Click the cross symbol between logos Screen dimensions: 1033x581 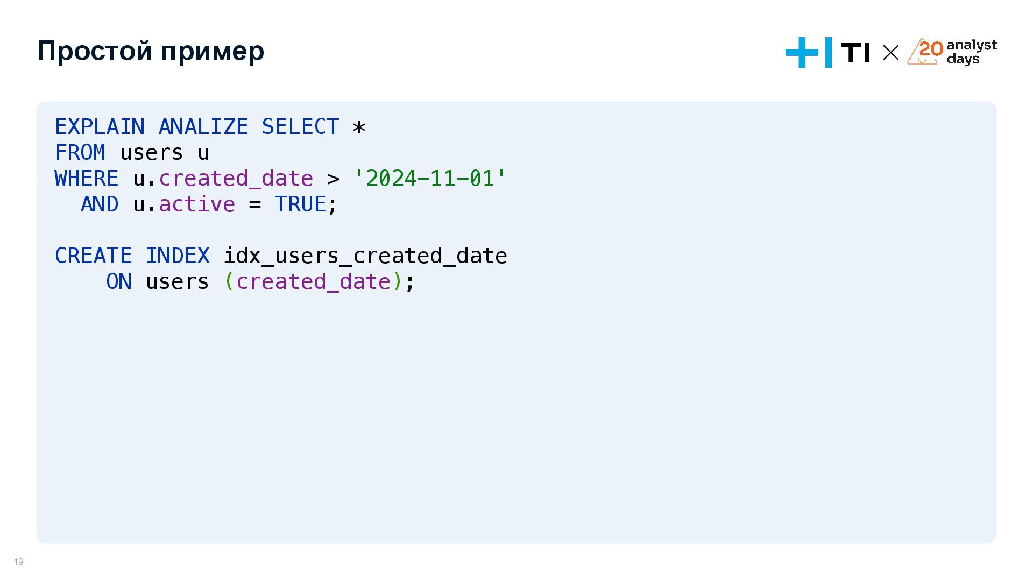tap(891, 53)
